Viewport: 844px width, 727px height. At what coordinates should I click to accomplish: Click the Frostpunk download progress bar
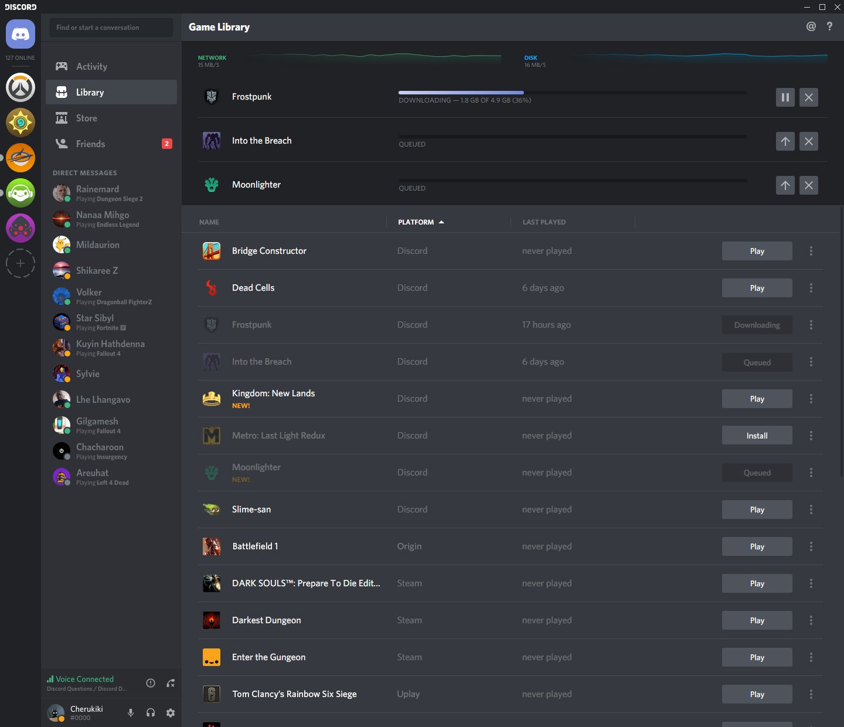(571, 92)
